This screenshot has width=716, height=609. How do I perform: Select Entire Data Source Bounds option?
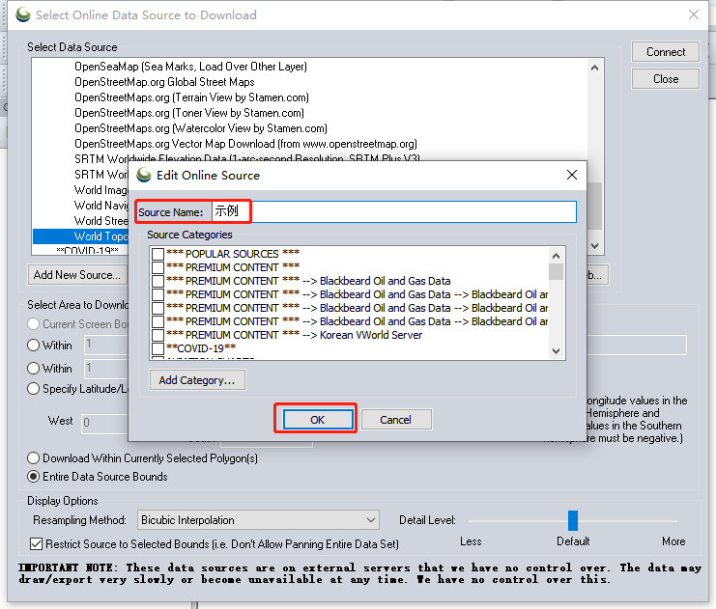pyautogui.click(x=33, y=477)
